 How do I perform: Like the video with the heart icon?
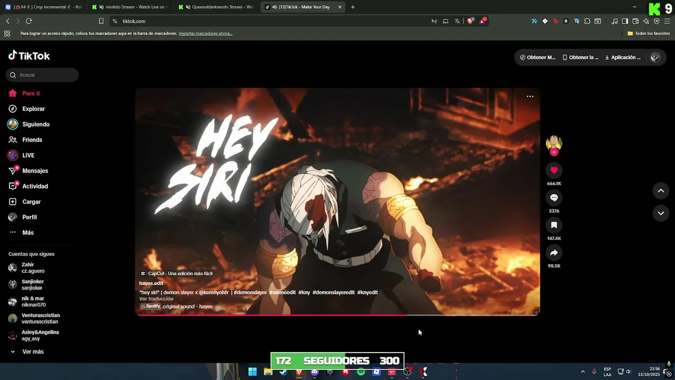(x=554, y=170)
